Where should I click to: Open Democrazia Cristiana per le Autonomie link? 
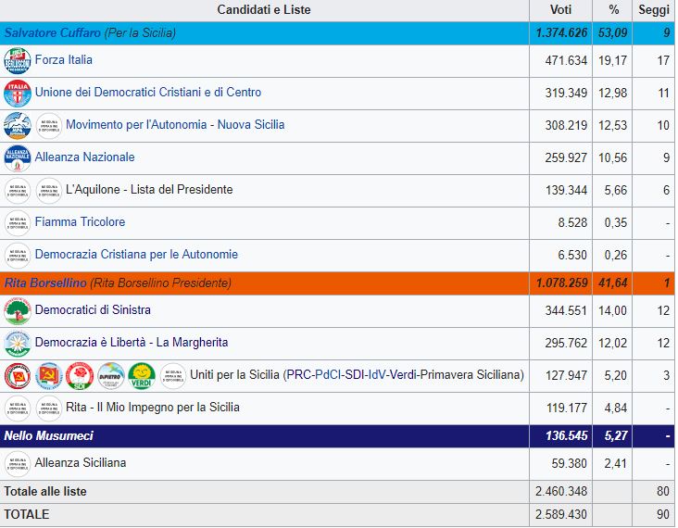[x=136, y=255]
